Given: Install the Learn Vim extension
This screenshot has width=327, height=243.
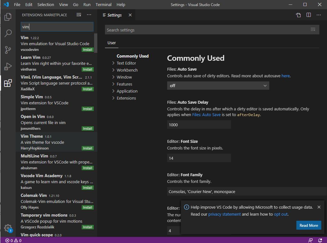Looking at the screenshot, I should pyautogui.click(x=88, y=69).
